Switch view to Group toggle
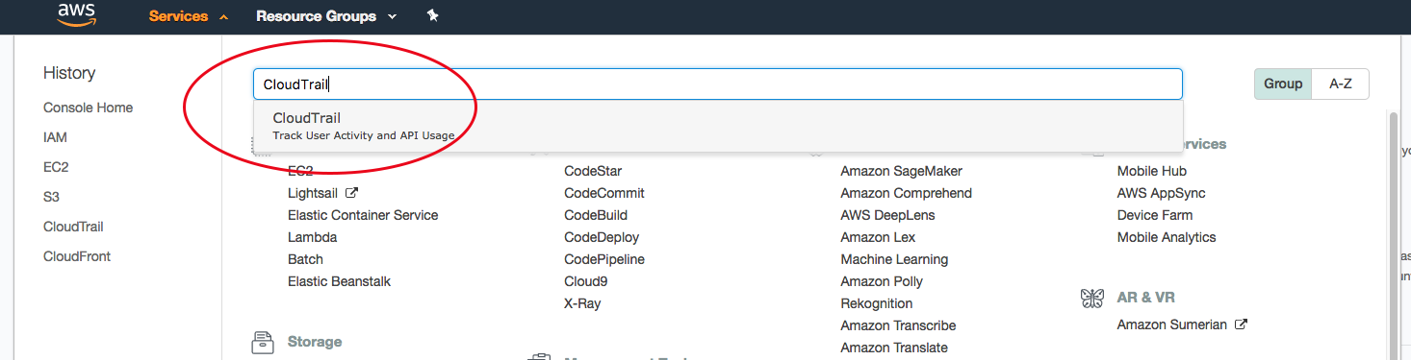Image resolution: width=1411 pixels, height=360 pixels. 1283,84
